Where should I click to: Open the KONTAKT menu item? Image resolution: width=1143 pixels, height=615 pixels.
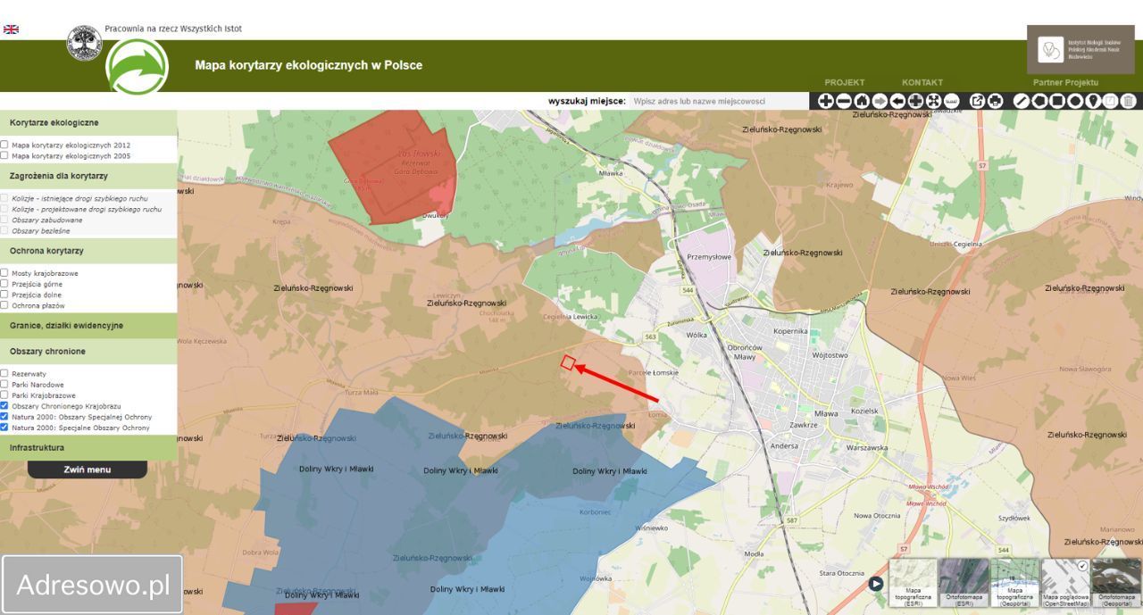(x=922, y=82)
